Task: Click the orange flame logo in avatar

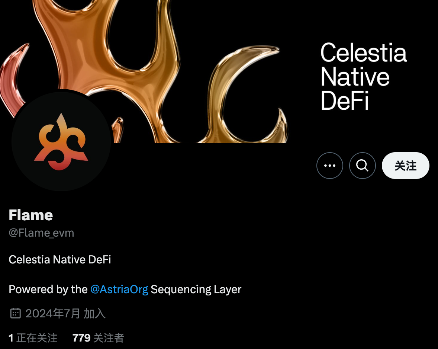Action: click(61, 142)
